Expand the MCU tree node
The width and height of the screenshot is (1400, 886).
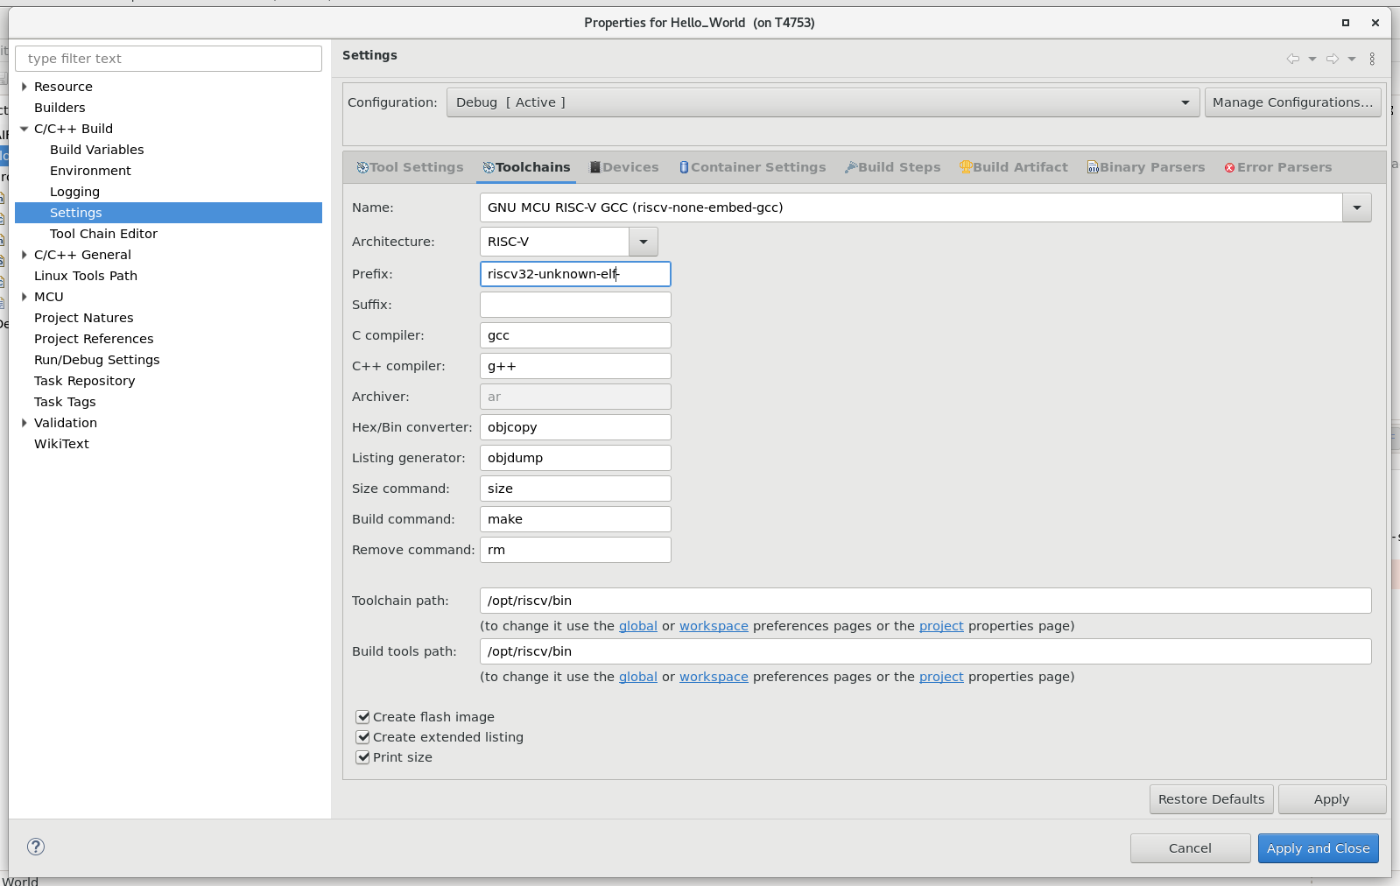(25, 297)
